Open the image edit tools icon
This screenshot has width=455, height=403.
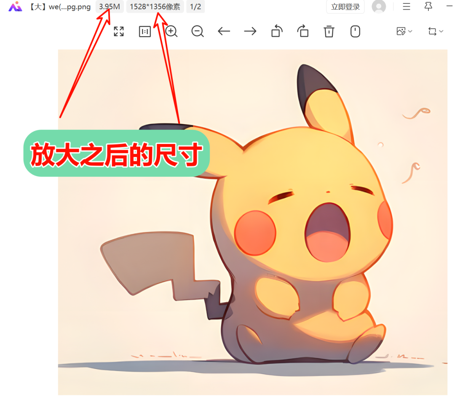[401, 31]
